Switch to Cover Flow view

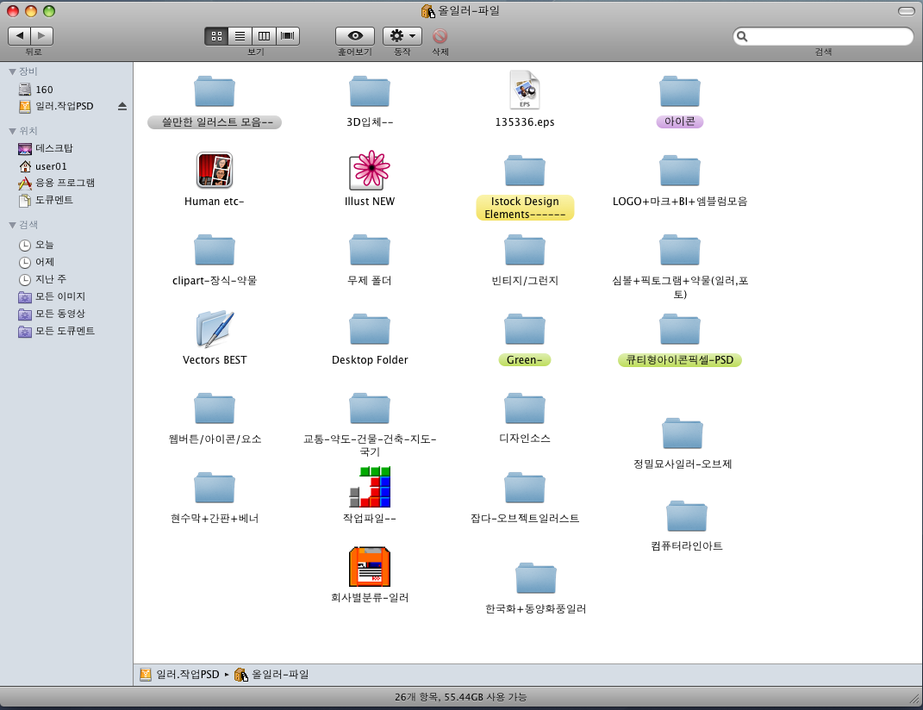click(287, 36)
